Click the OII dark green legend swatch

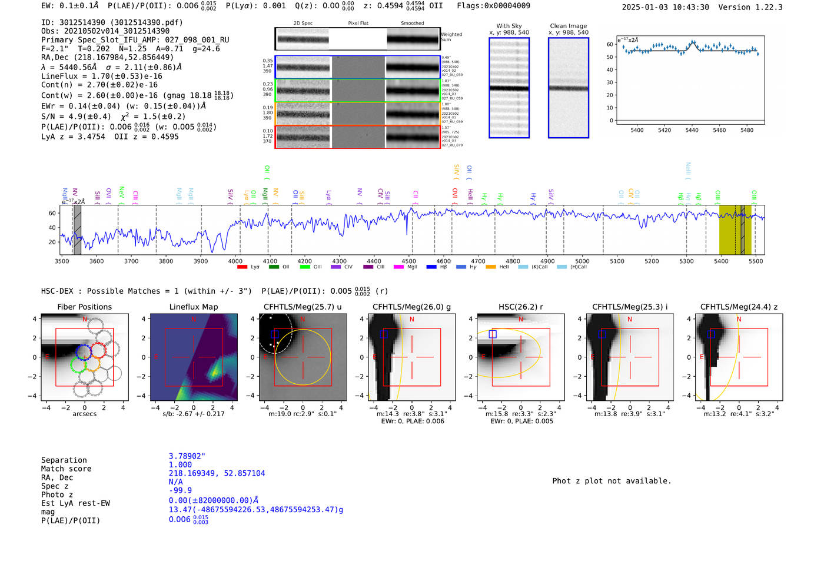[274, 267]
